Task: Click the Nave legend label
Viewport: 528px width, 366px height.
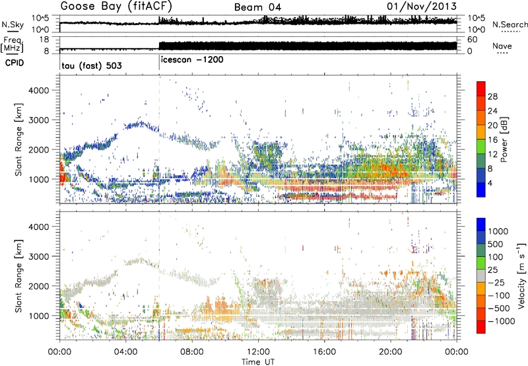Action: coord(502,46)
